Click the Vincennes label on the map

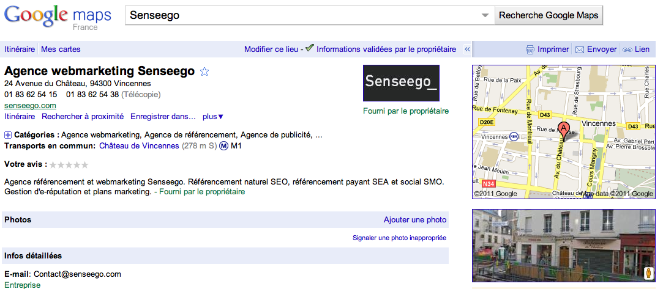[x=599, y=123]
